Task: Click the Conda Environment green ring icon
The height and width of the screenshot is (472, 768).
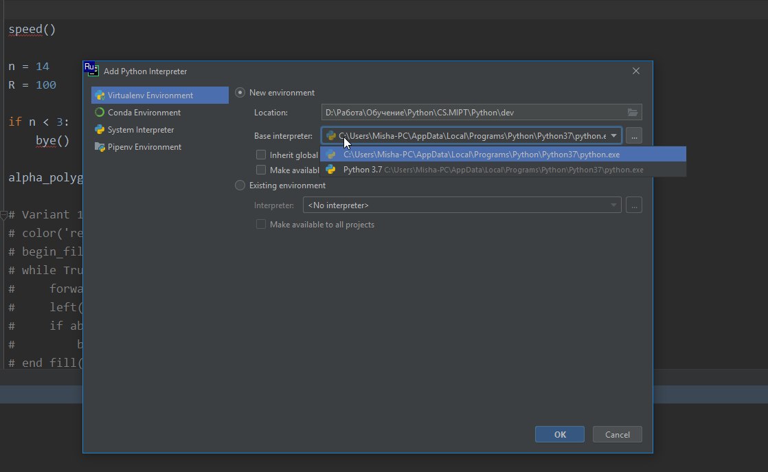Action: click(100, 112)
